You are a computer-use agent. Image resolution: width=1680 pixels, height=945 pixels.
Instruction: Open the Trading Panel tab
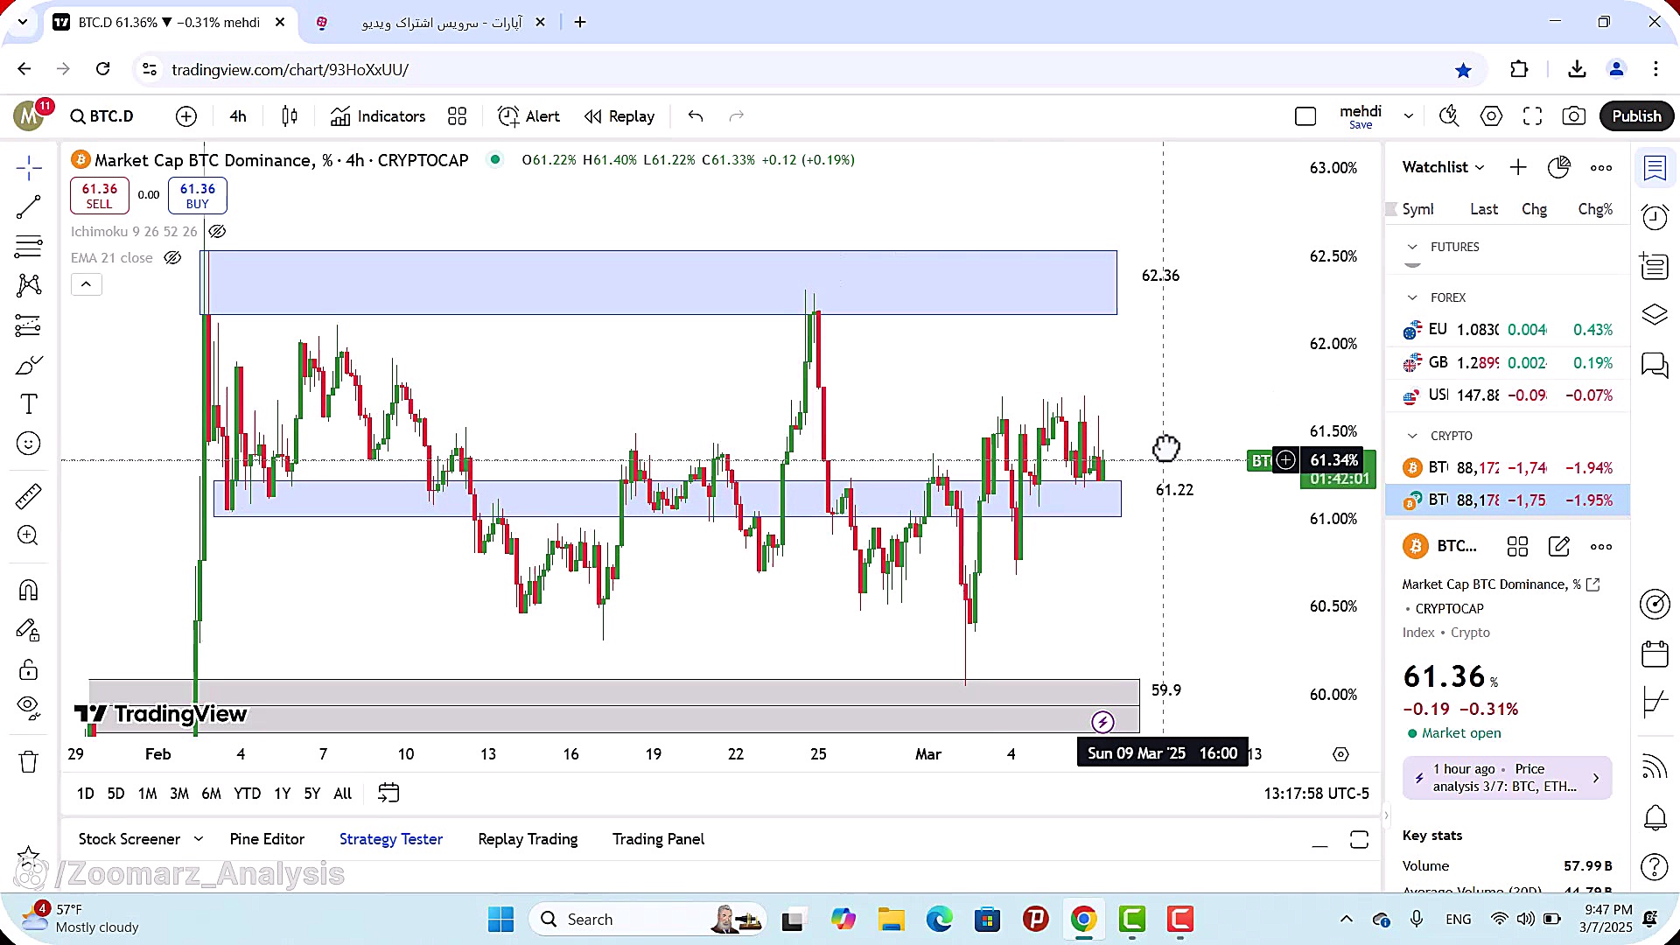658,839
